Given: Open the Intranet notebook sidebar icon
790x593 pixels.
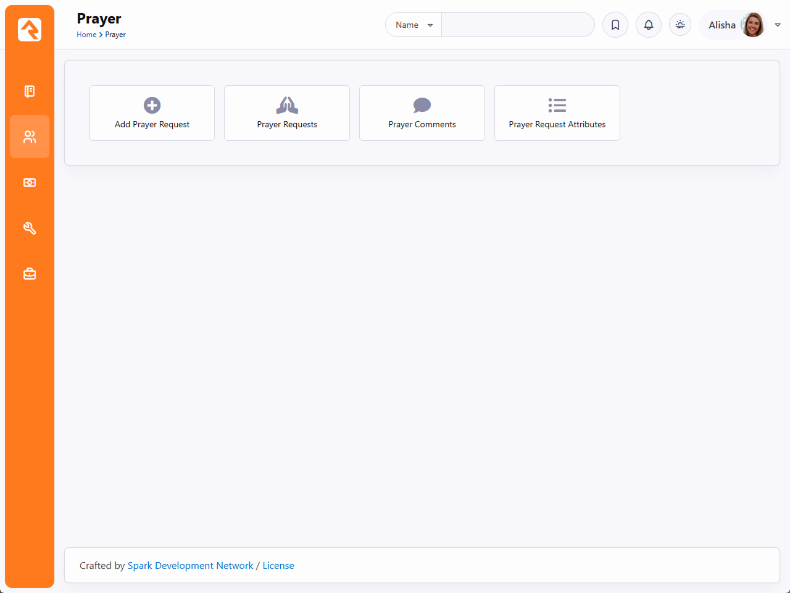Looking at the screenshot, I should coord(30,91).
